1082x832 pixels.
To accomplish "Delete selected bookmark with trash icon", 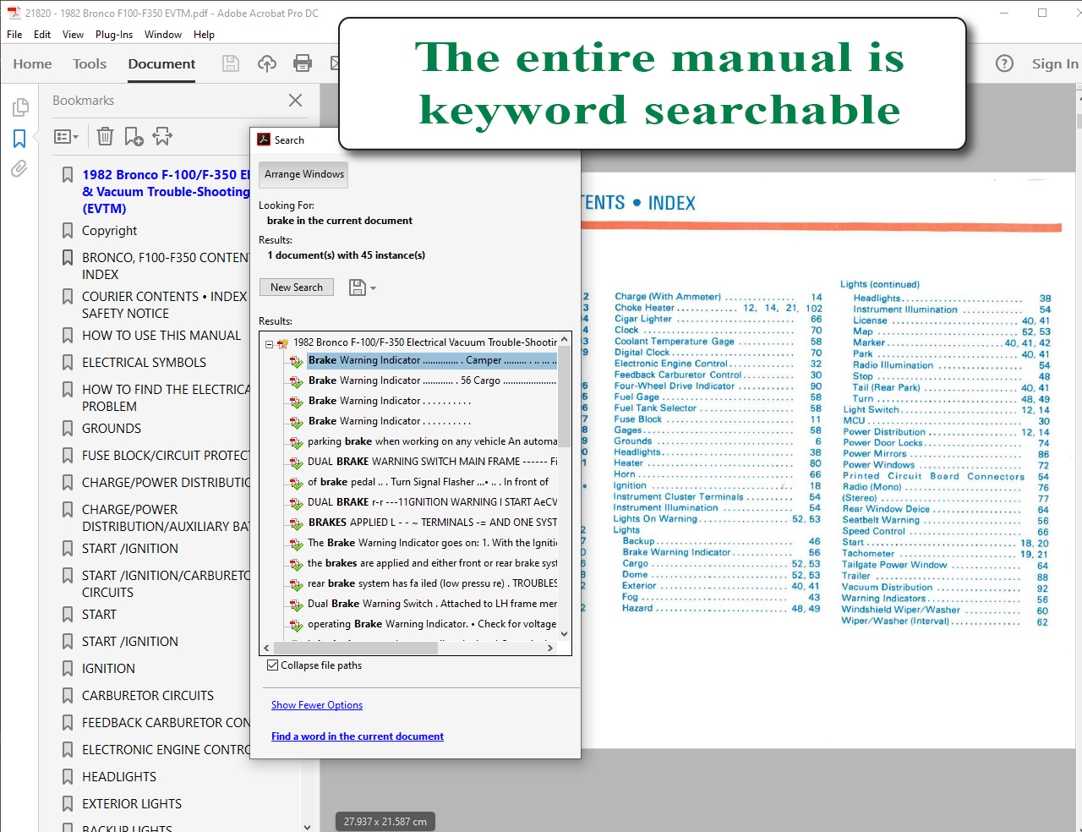I will click(105, 136).
